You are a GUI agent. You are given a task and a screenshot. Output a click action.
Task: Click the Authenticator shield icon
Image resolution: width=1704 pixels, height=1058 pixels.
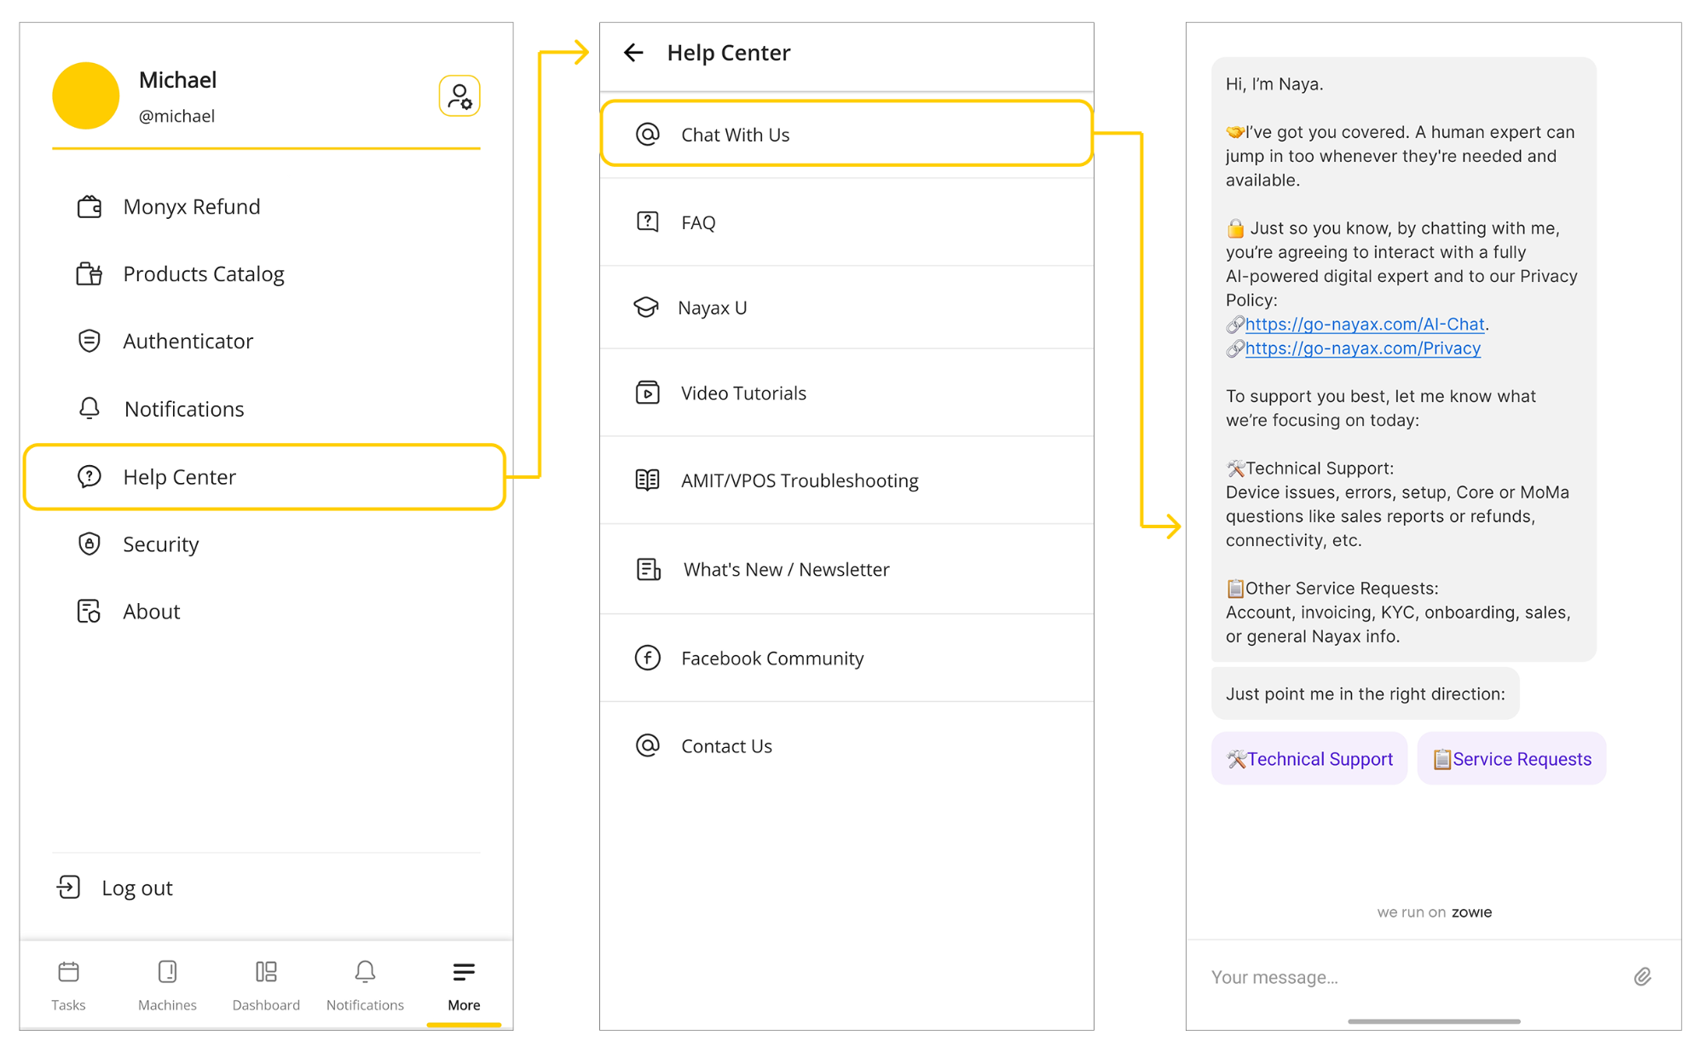(90, 341)
